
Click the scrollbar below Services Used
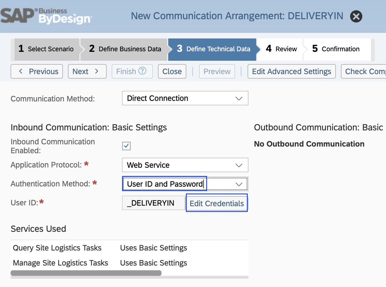(x=86, y=273)
